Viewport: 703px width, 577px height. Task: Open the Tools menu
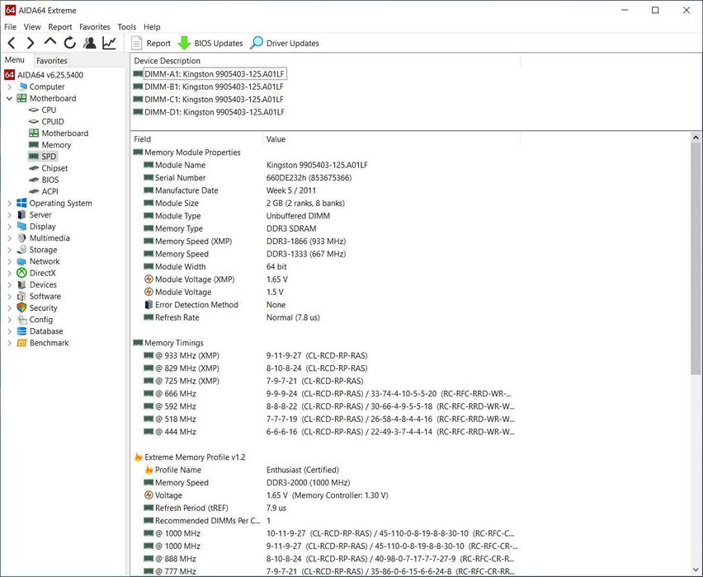(x=127, y=27)
